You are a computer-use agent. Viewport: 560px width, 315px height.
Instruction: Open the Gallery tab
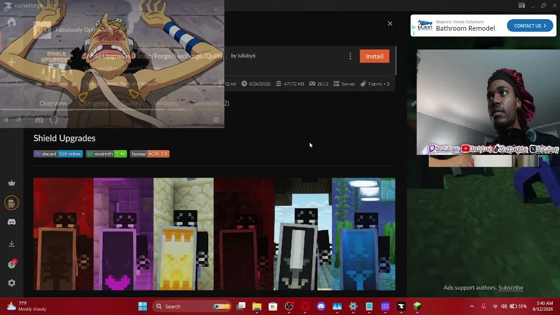pyautogui.click(x=131, y=103)
